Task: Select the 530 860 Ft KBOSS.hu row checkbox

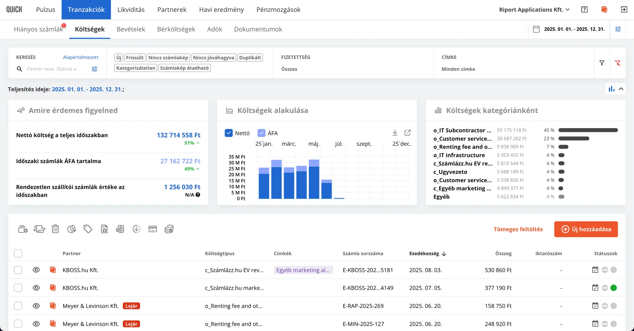Action: [x=18, y=270]
